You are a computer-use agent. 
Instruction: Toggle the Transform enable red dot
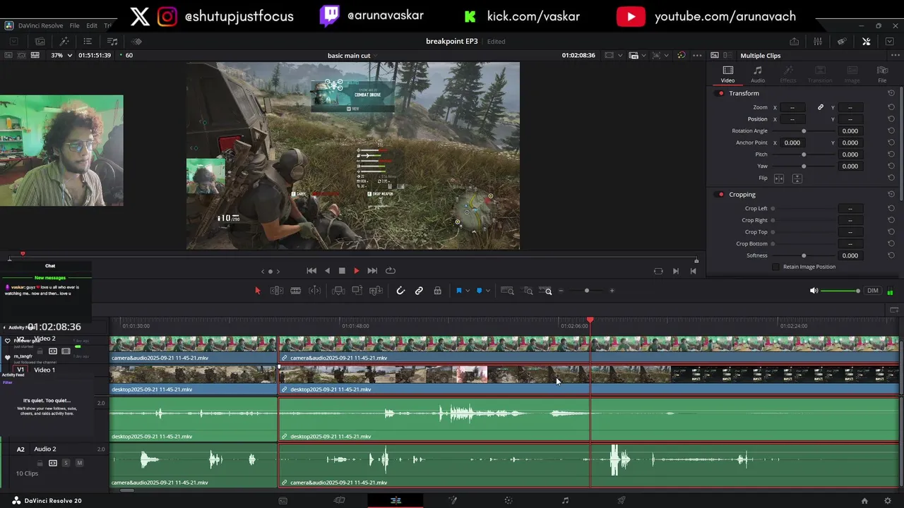point(721,93)
